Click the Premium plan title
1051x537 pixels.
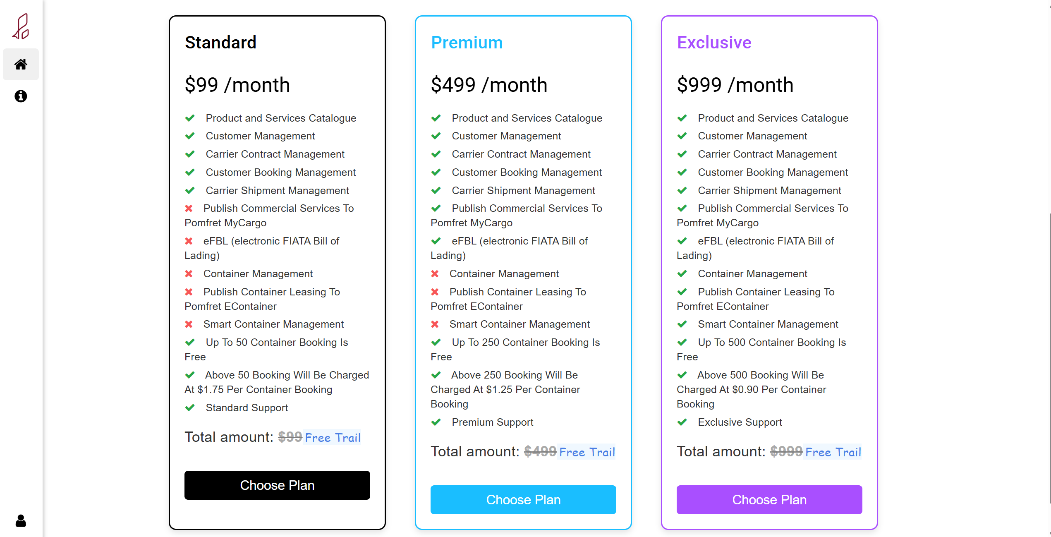(x=467, y=43)
